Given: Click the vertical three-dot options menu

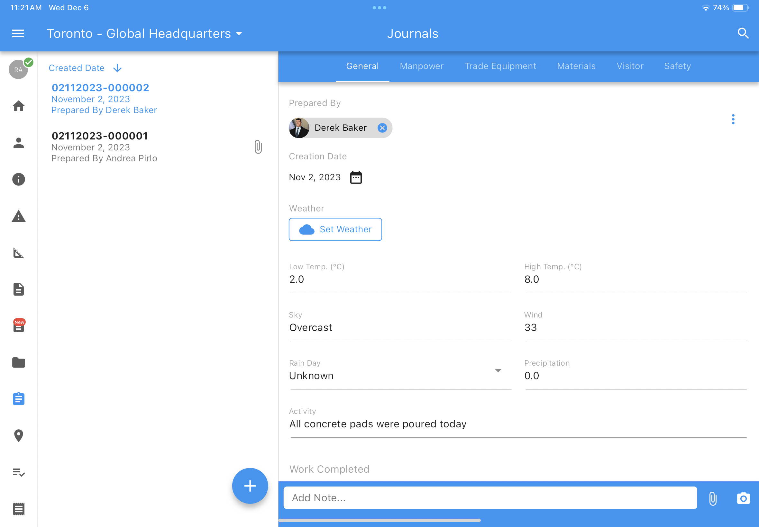Looking at the screenshot, I should tap(733, 119).
